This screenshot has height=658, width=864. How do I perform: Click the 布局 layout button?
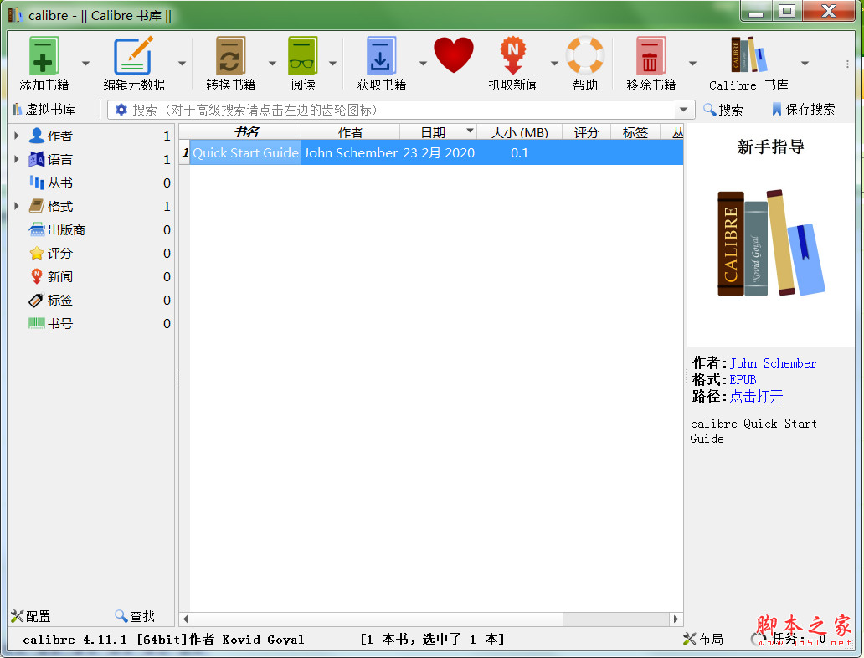pyautogui.click(x=703, y=639)
